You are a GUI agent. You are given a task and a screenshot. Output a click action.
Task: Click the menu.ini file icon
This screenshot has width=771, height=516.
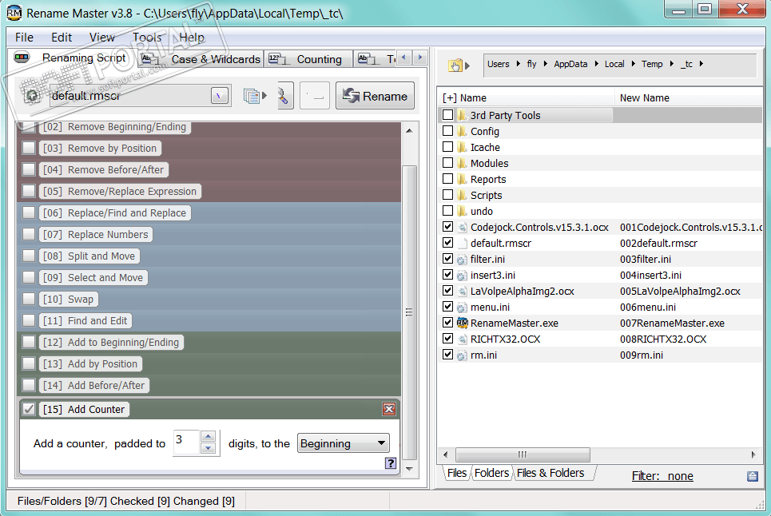(x=462, y=308)
